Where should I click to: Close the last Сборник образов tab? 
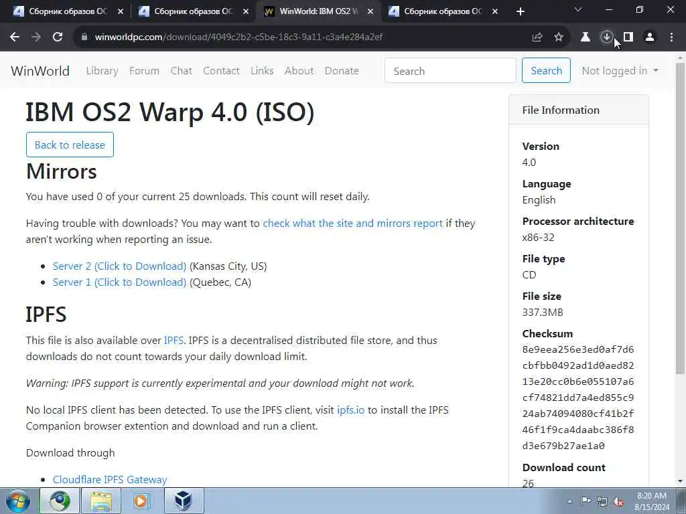pos(495,11)
